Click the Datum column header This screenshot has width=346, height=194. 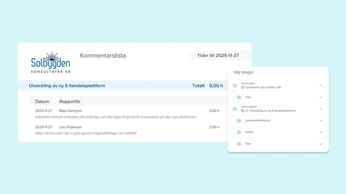(x=42, y=101)
